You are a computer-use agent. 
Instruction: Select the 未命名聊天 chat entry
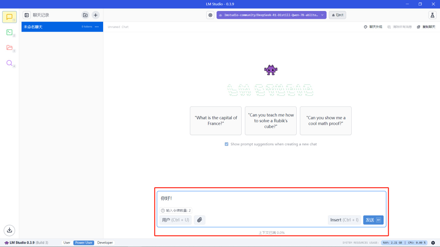click(x=62, y=27)
